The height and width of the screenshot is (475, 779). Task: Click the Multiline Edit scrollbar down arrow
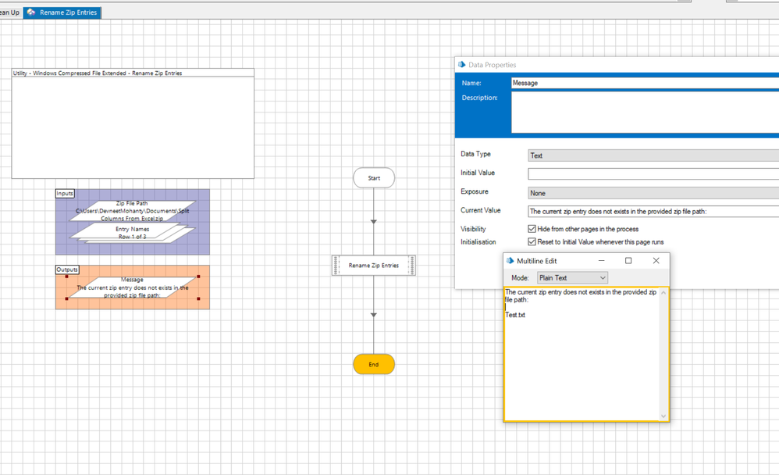[x=663, y=416]
